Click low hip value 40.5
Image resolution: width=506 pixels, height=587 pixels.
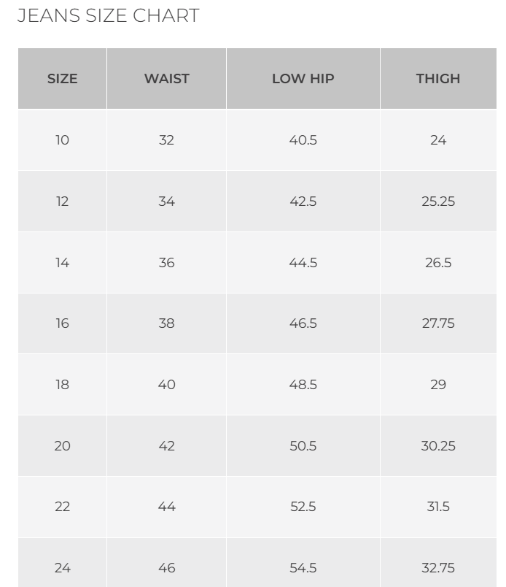pyautogui.click(x=303, y=140)
